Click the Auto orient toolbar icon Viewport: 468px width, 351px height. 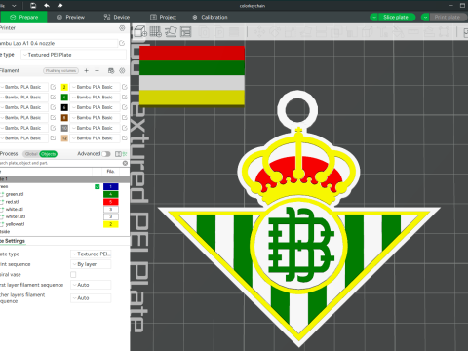click(x=171, y=32)
